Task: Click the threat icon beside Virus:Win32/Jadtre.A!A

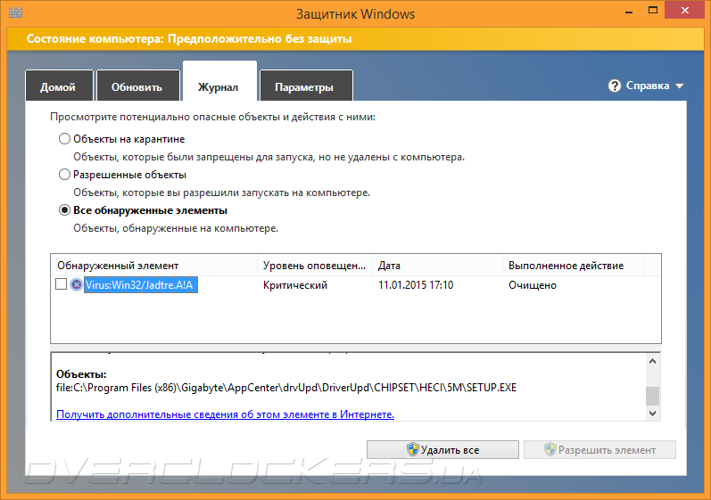Action: [x=76, y=284]
